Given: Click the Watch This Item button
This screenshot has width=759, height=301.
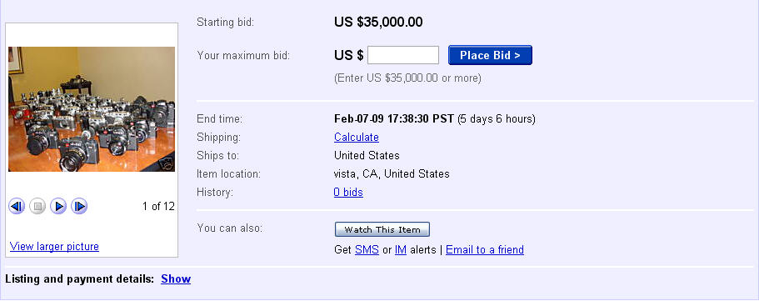Looking at the screenshot, I should click(x=382, y=229).
